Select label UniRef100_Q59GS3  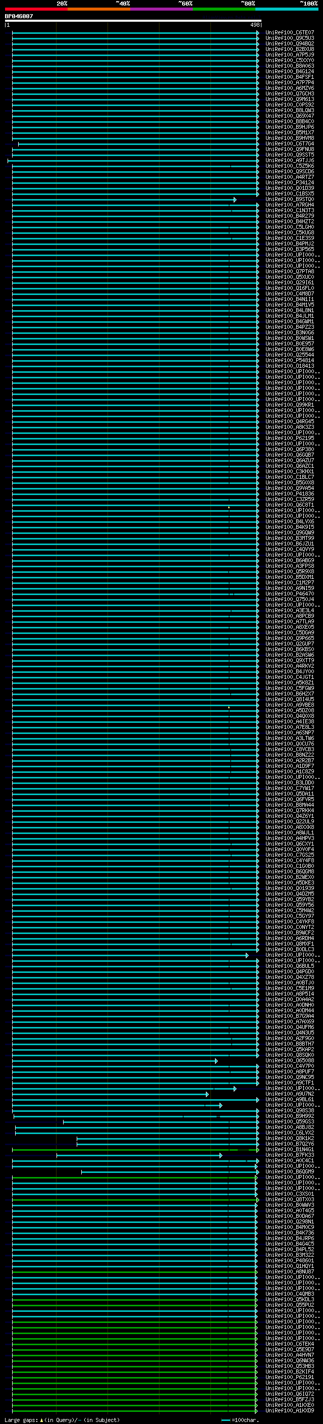[x=289, y=1121]
